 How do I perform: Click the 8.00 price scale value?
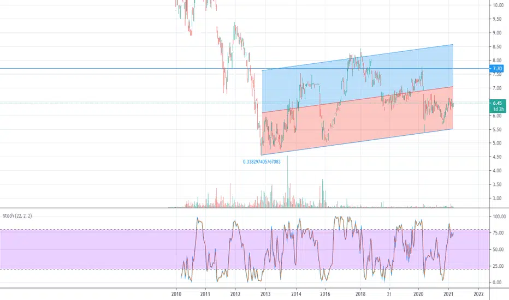pos(497,61)
